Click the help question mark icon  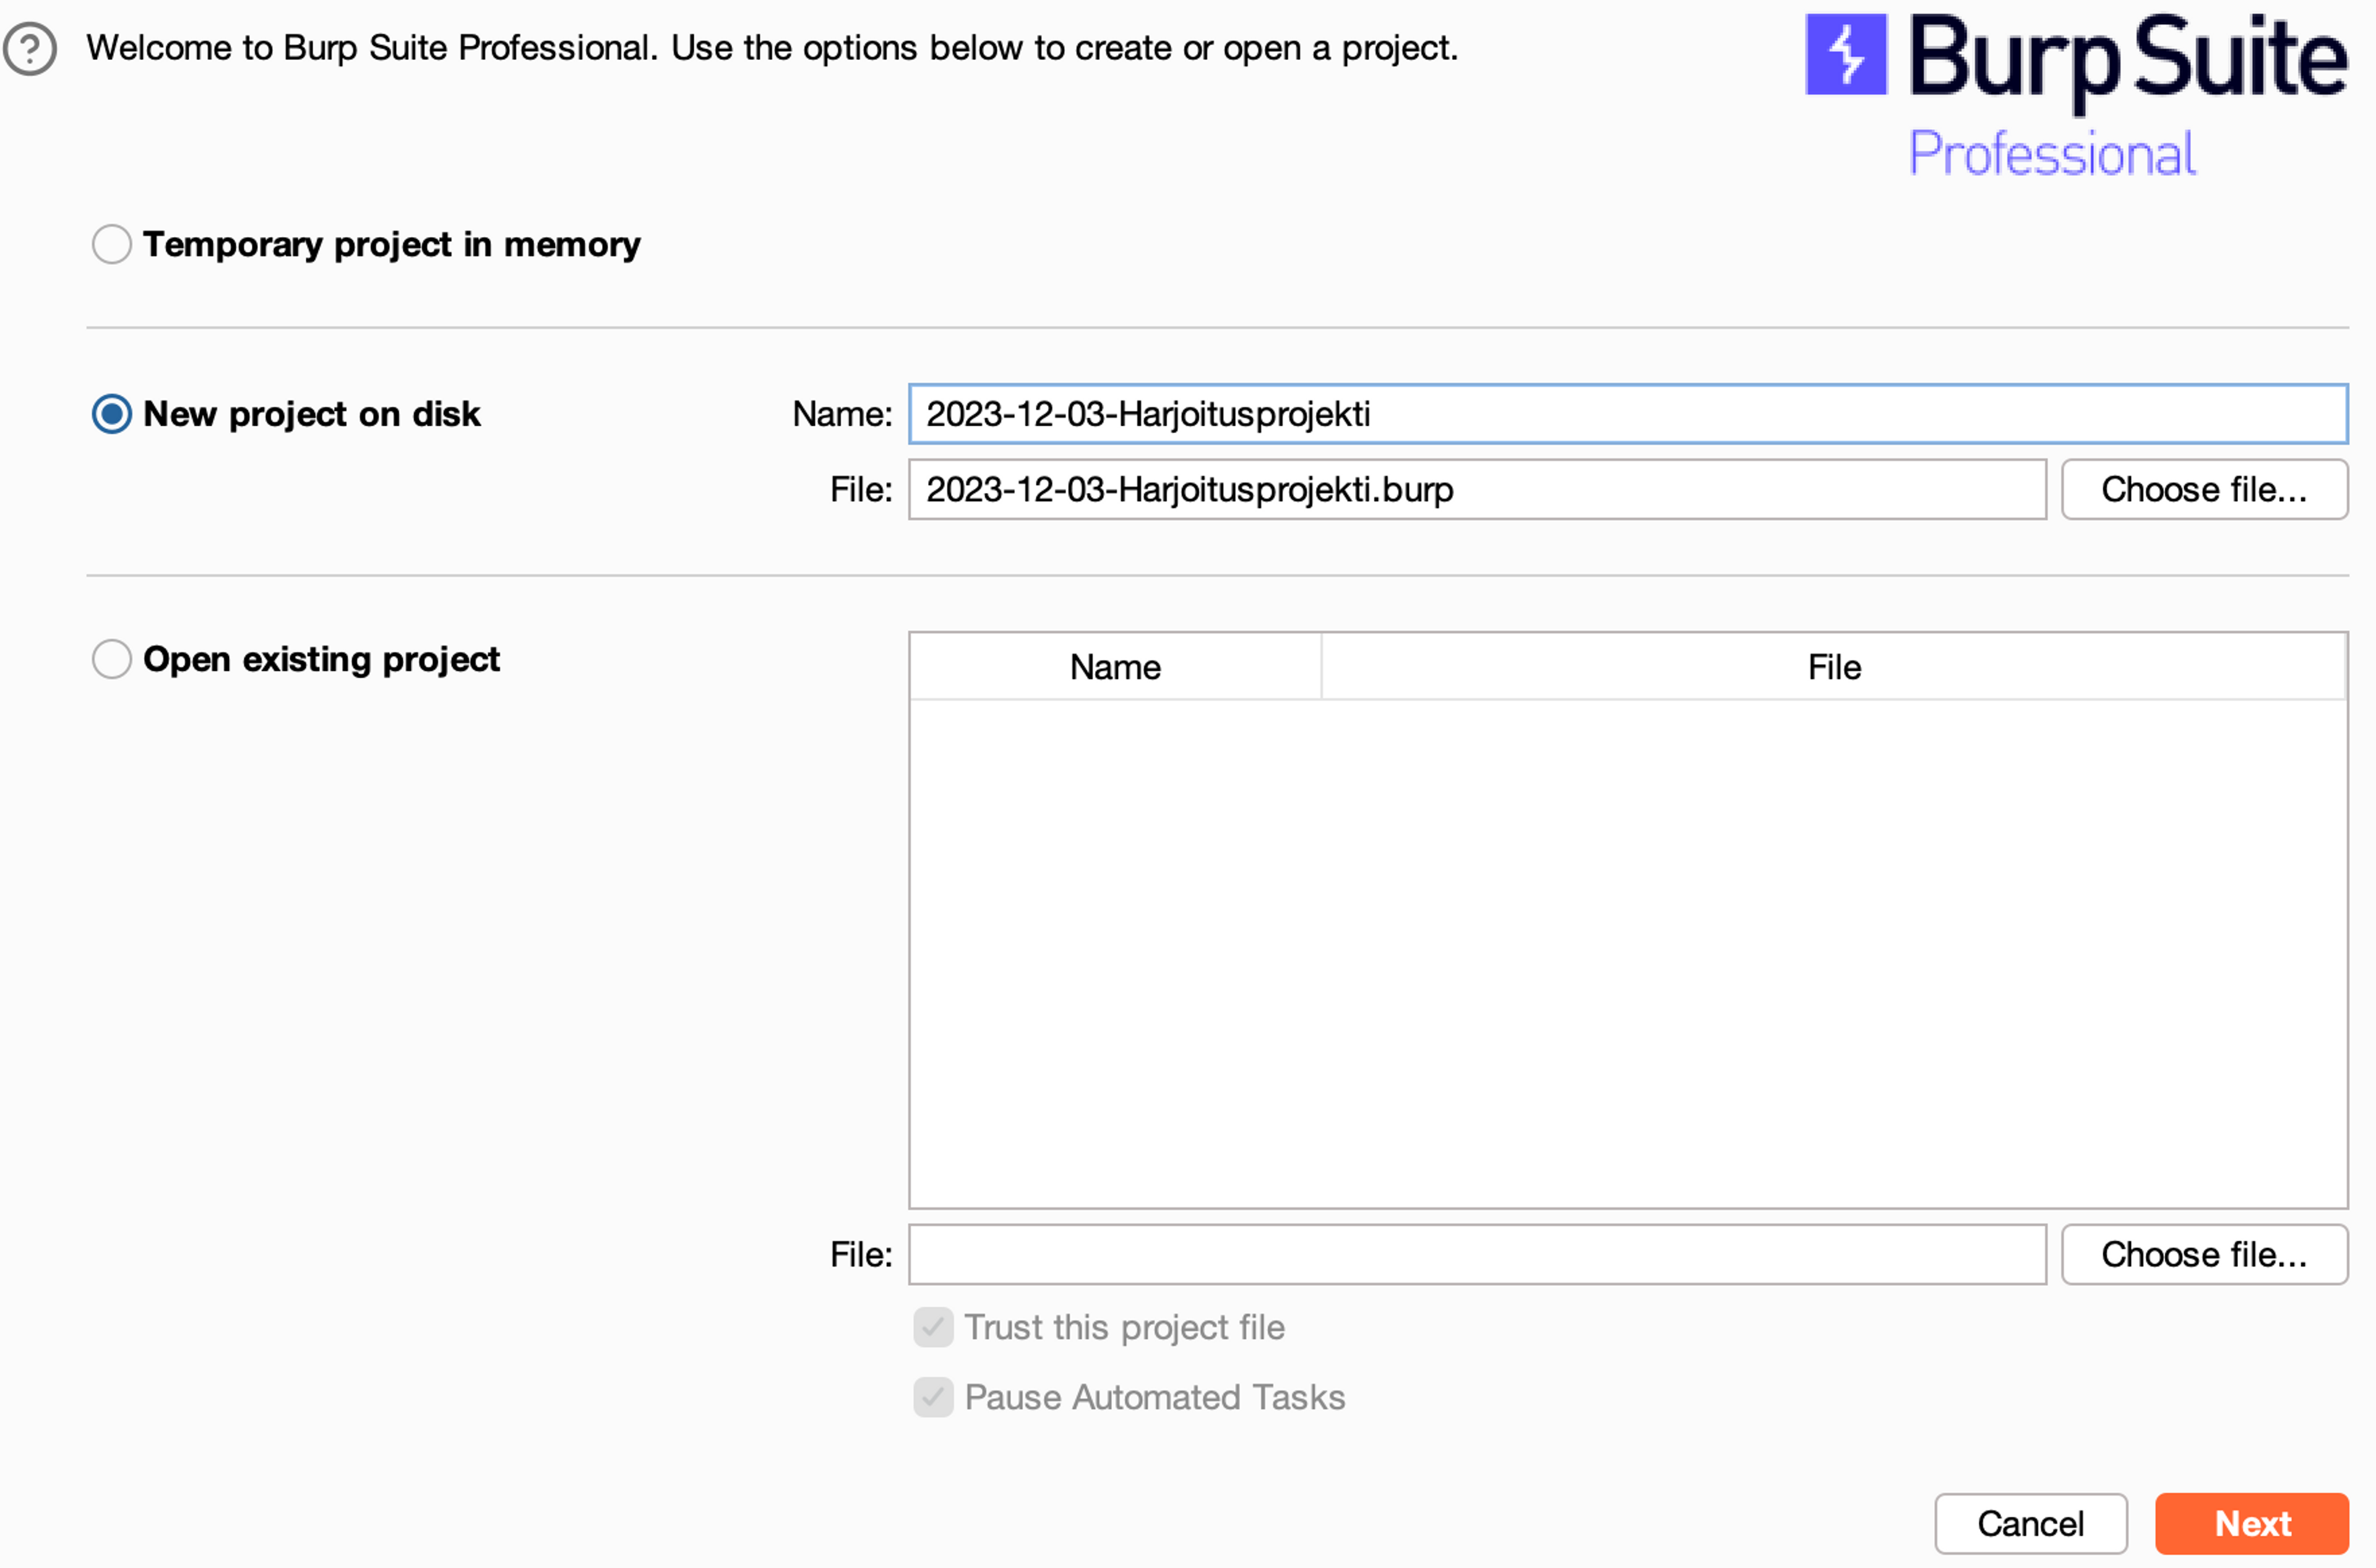tap(30, 48)
